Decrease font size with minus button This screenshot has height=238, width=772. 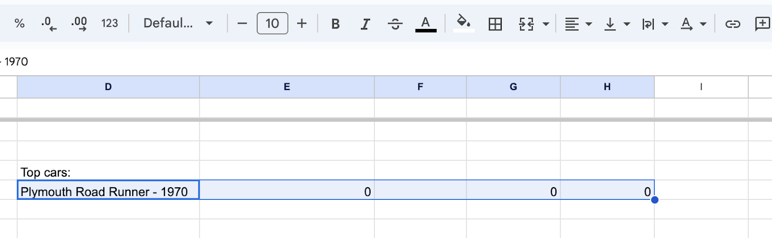tap(242, 23)
